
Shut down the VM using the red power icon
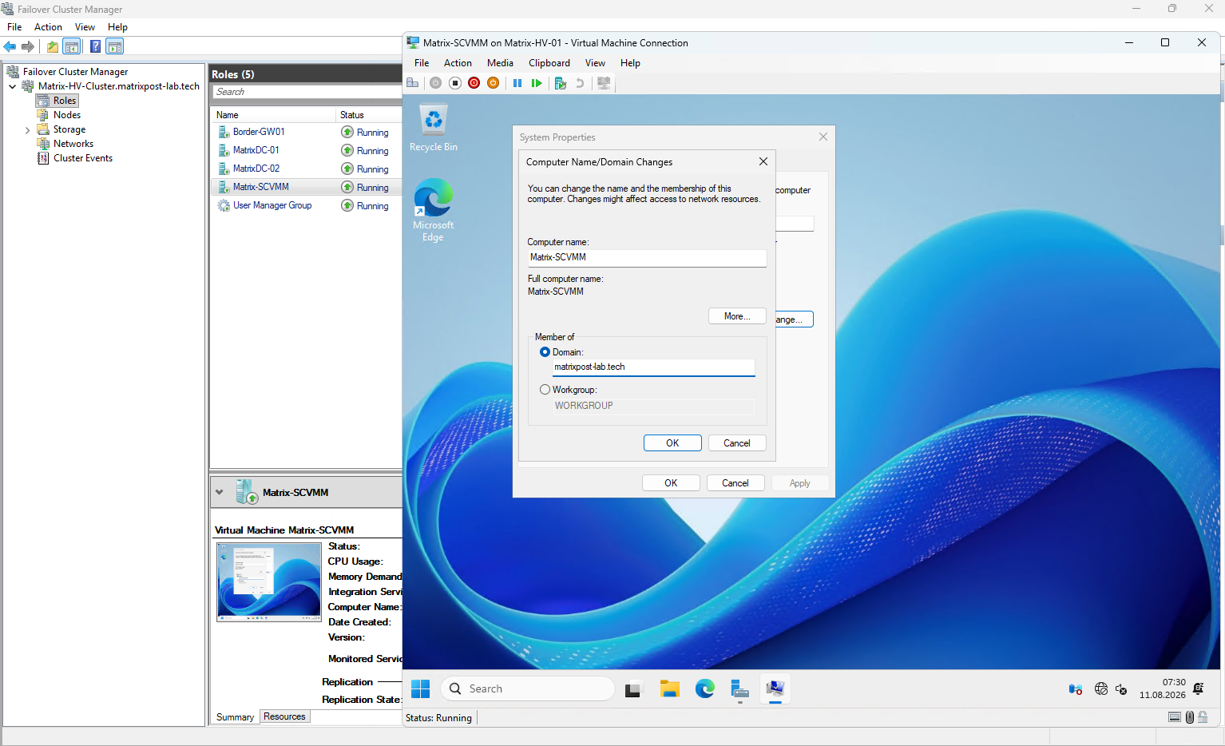pos(474,83)
